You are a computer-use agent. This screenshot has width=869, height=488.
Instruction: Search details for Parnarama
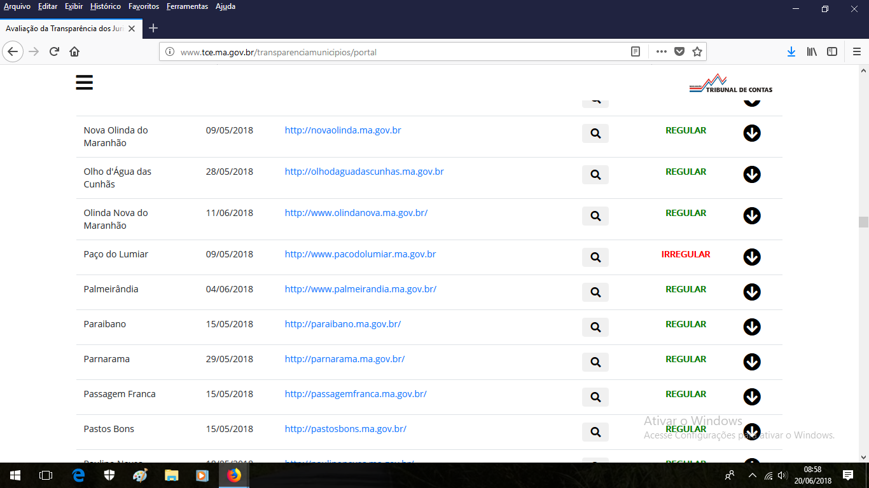[595, 362]
